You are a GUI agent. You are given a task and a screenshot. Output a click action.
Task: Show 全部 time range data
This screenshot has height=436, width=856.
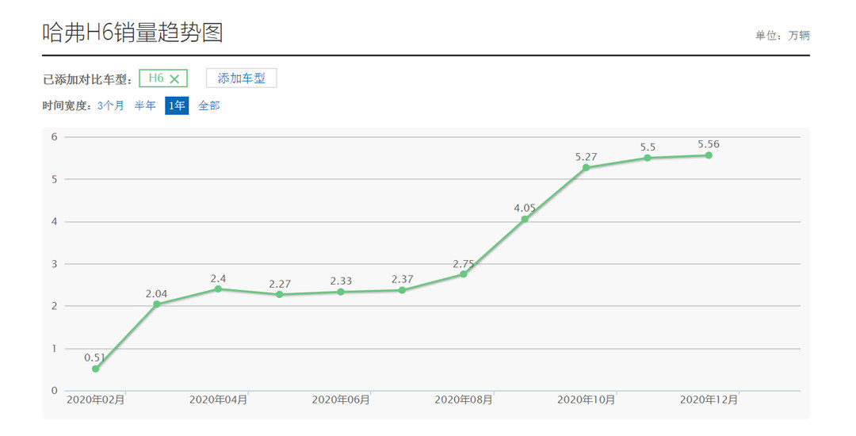(209, 105)
